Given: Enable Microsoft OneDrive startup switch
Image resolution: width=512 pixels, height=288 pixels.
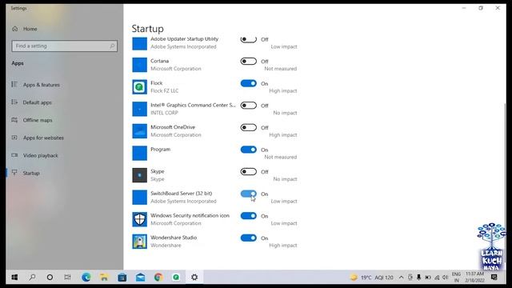Looking at the screenshot, I should 249,128.
